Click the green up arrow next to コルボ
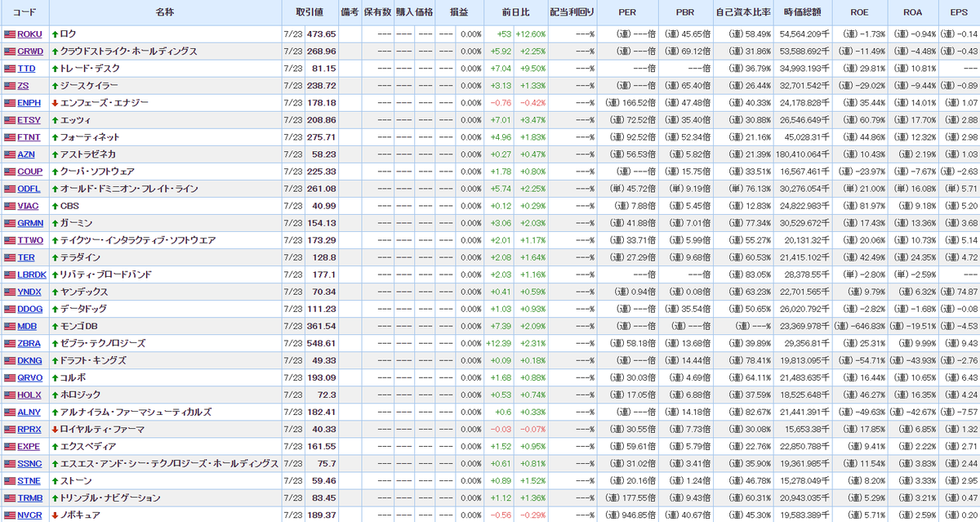This screenshot has width=980, height=522. [x=55, y=377]
